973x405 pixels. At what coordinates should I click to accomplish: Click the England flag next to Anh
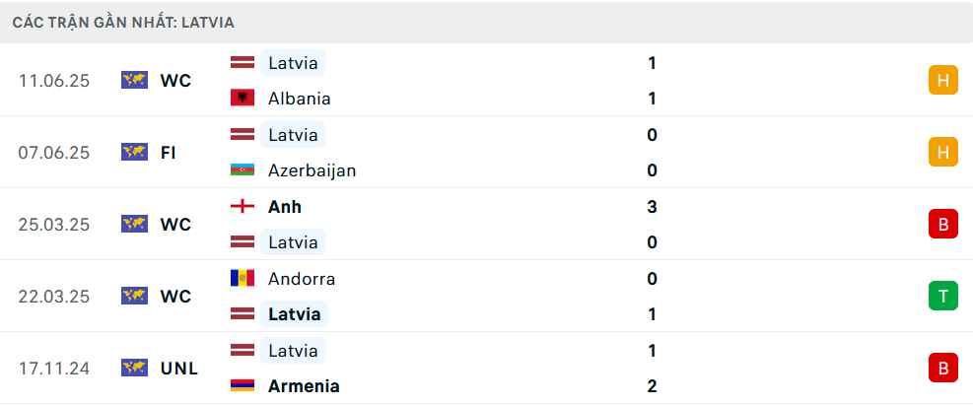pyautogui.click(x=242, y=207)
